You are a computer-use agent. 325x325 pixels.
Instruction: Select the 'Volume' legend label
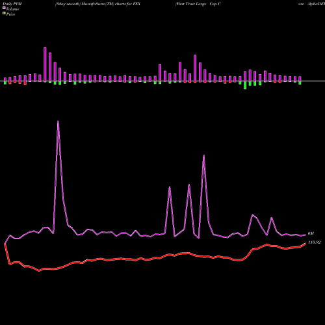tap(12, 9)
